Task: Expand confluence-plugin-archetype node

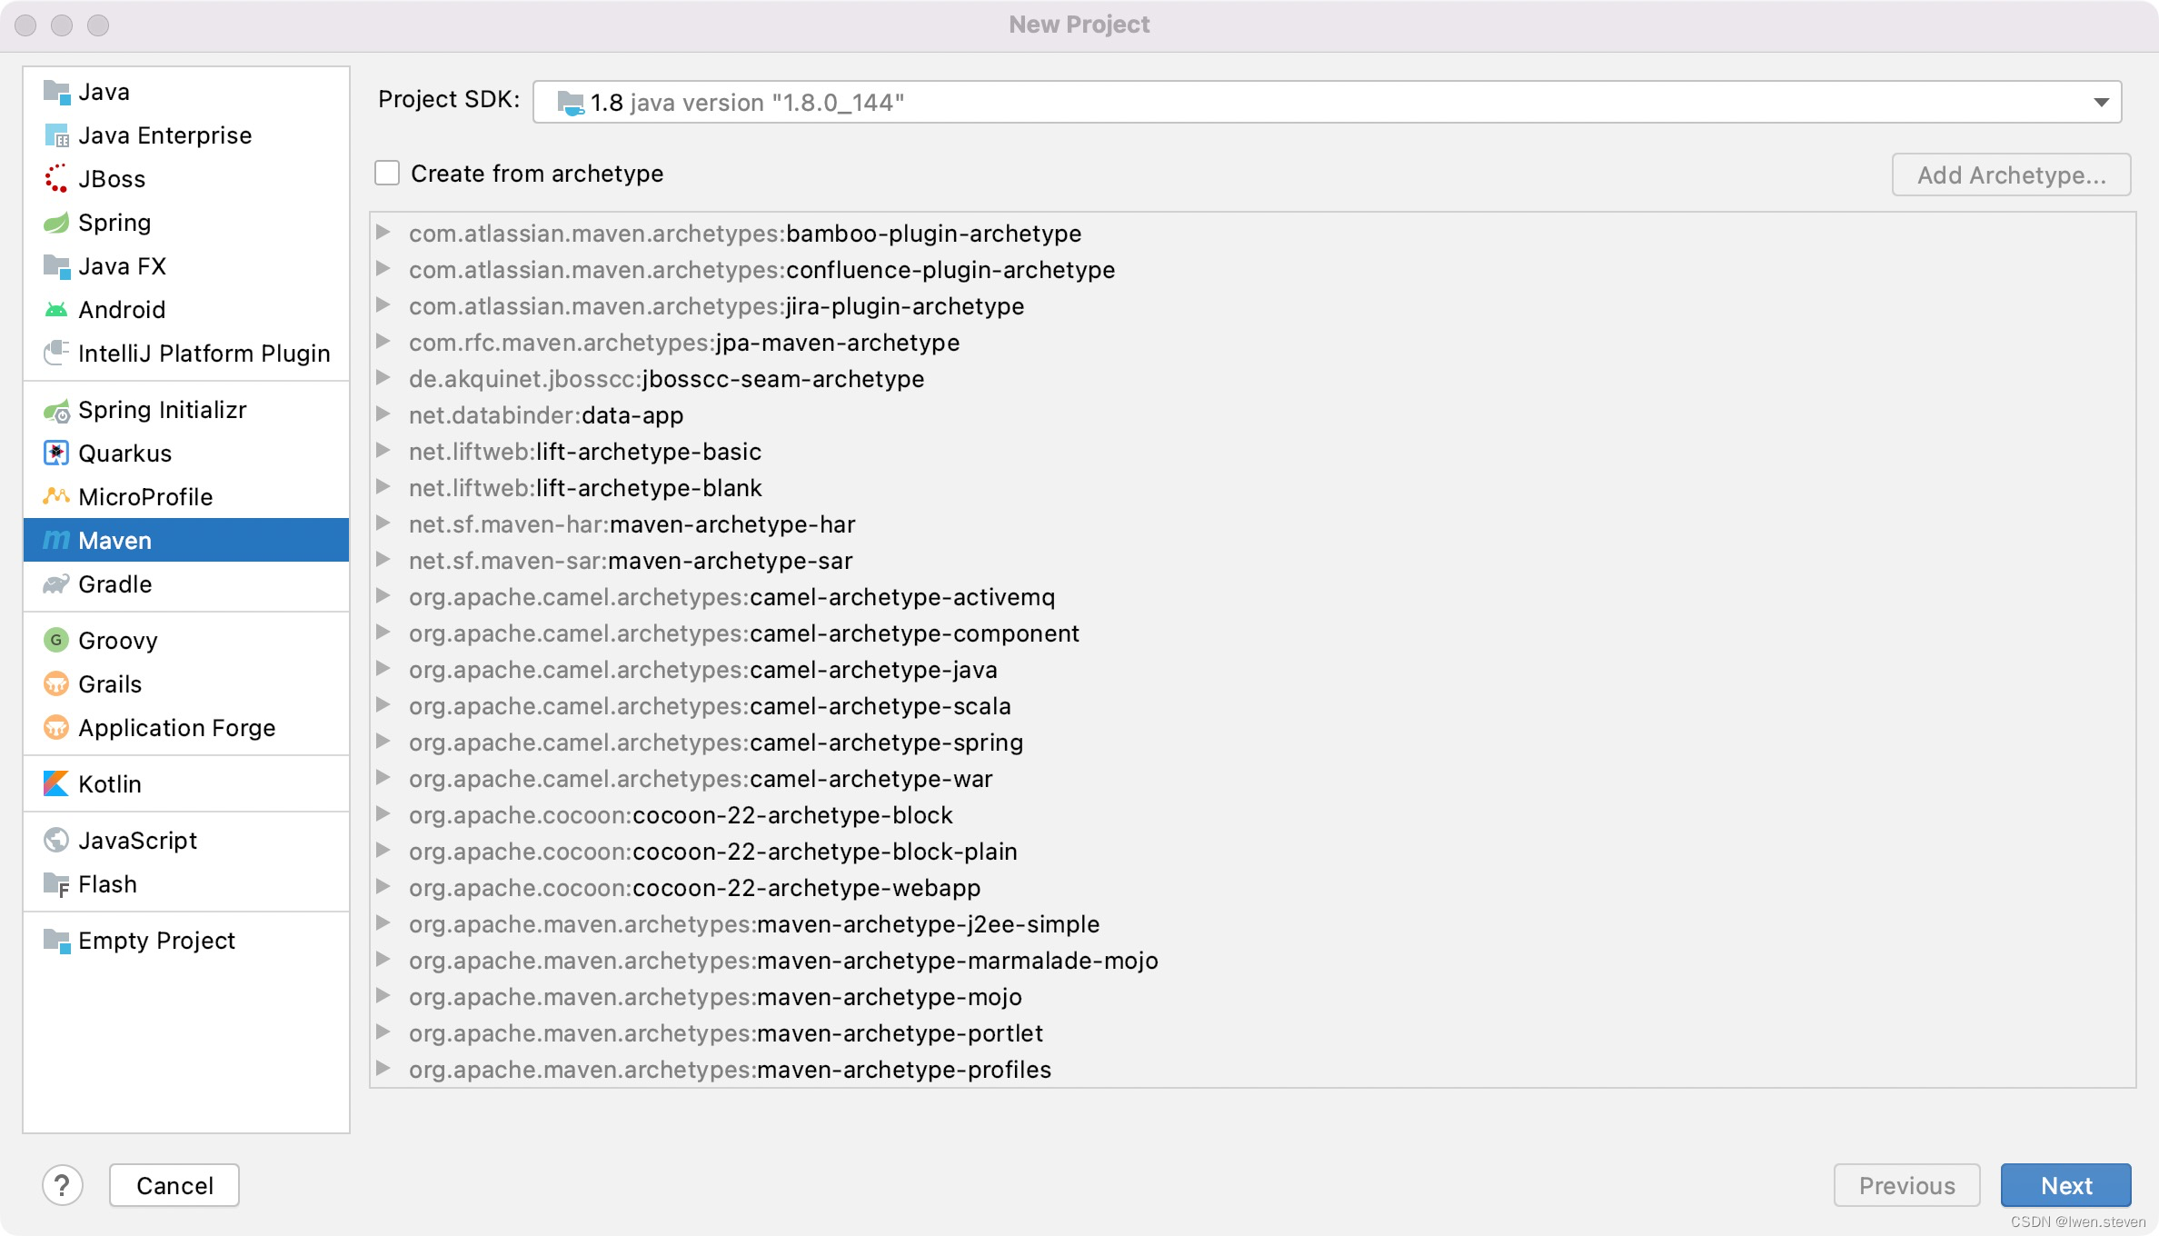Action: click(x=383, y=269)
